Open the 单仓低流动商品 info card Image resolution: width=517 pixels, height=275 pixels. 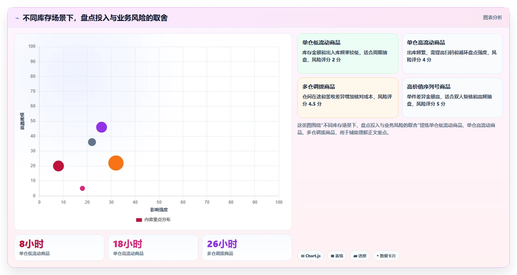pyautogui.click(x=348, y=54)
